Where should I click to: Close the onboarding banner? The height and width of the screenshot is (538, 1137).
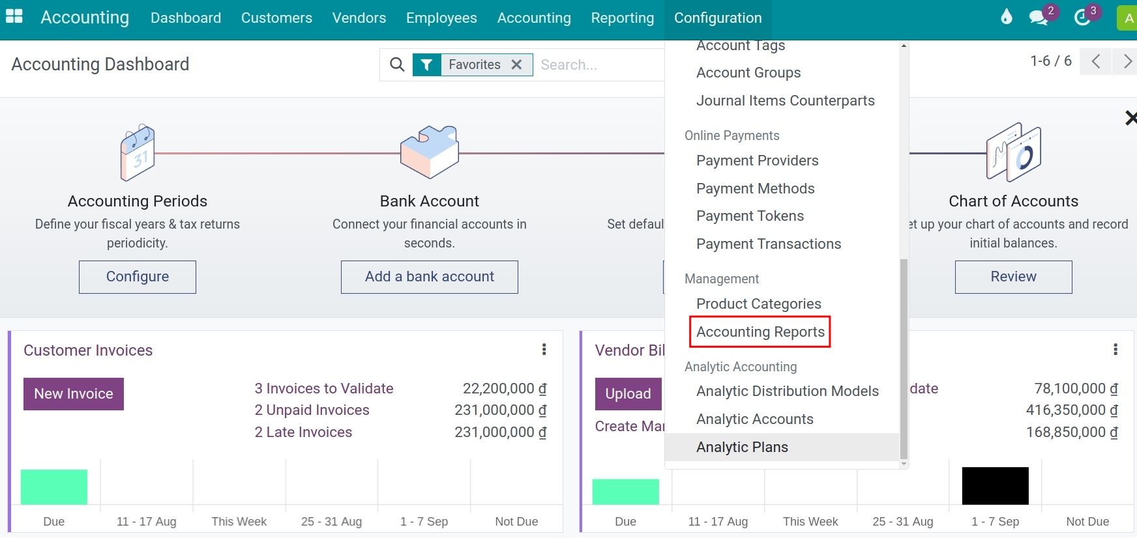(1130, 118)
